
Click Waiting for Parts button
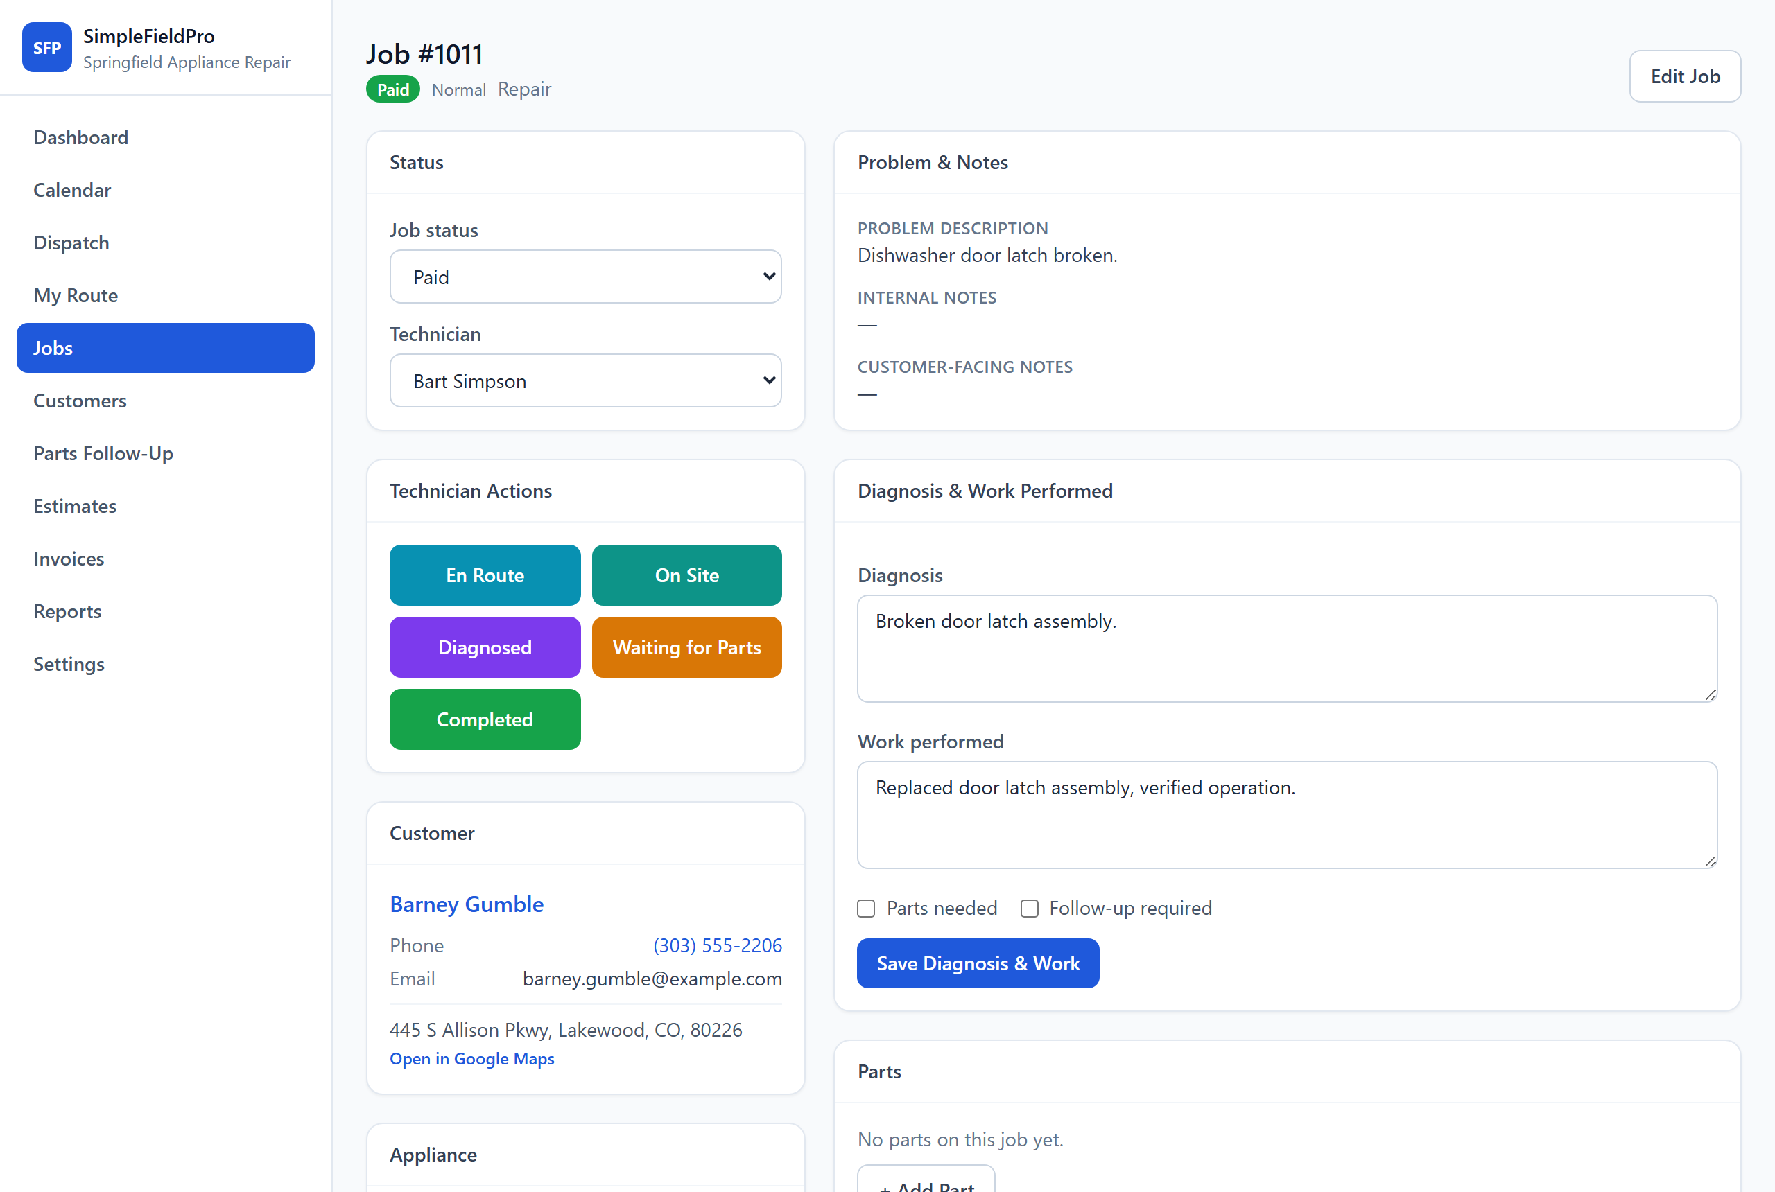(686, 648)
